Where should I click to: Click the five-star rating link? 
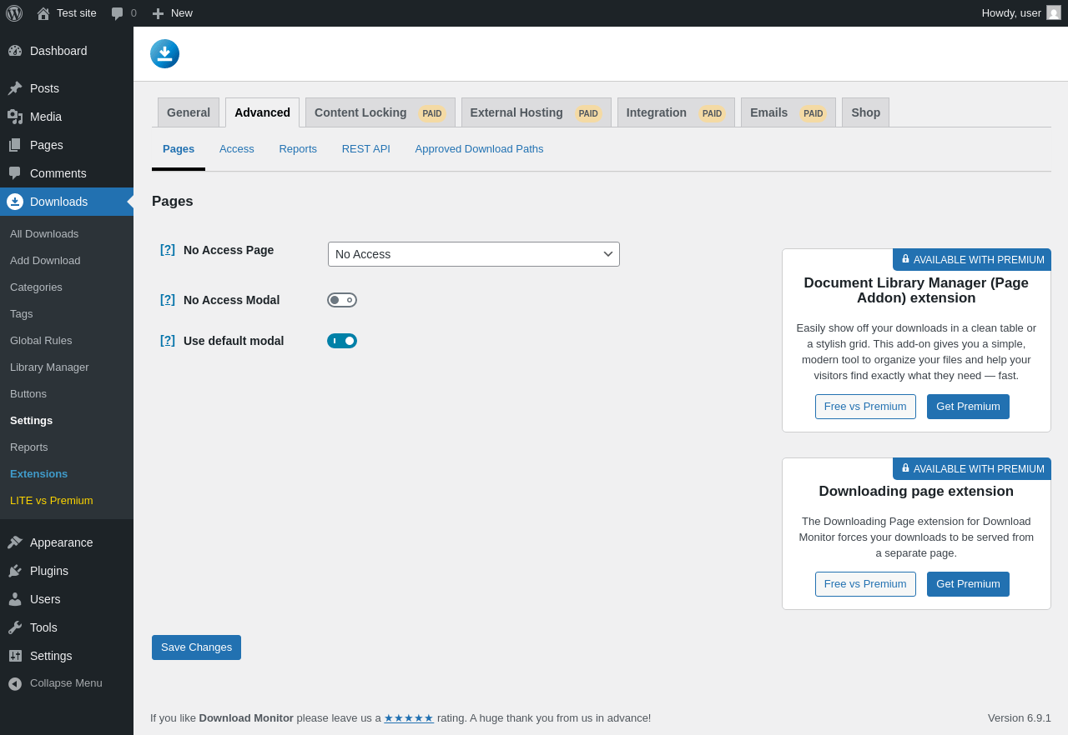(409, 718)
